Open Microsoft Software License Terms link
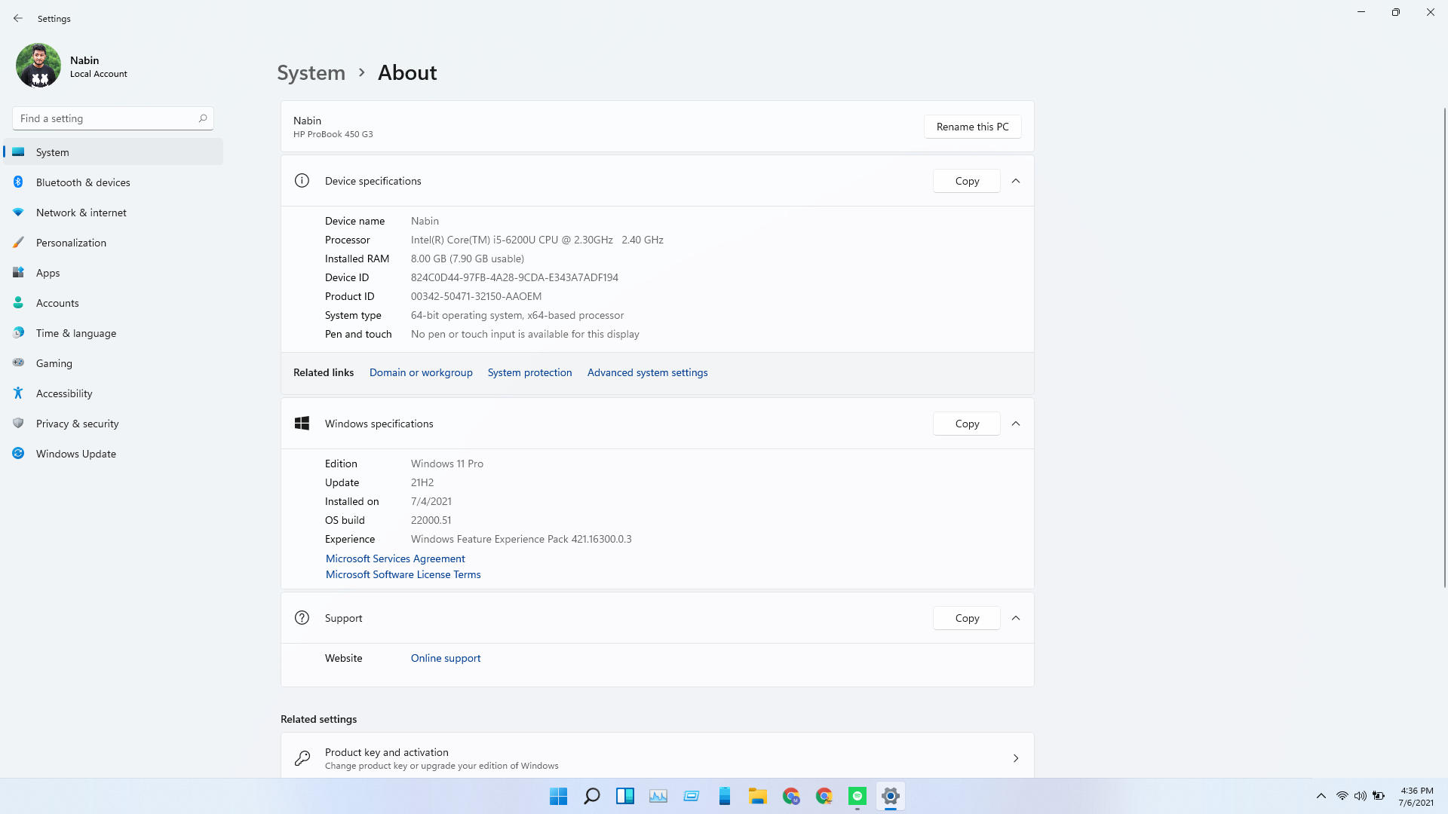1448x814 pixels. tap(403, 574)
